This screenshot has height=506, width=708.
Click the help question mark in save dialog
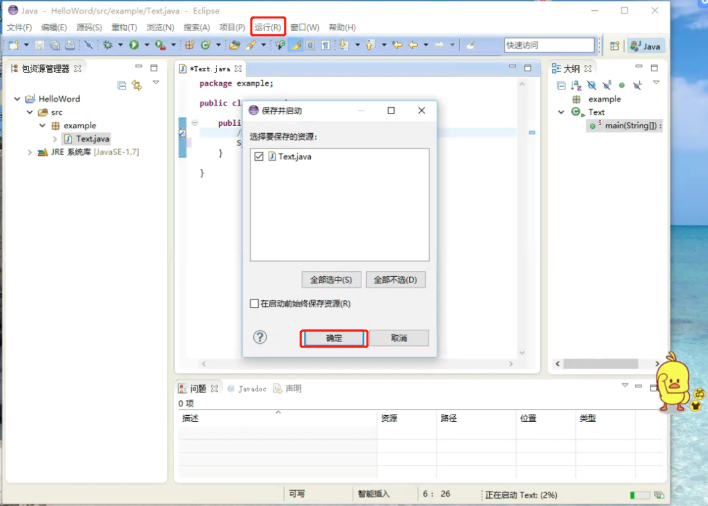coord(260,337)
